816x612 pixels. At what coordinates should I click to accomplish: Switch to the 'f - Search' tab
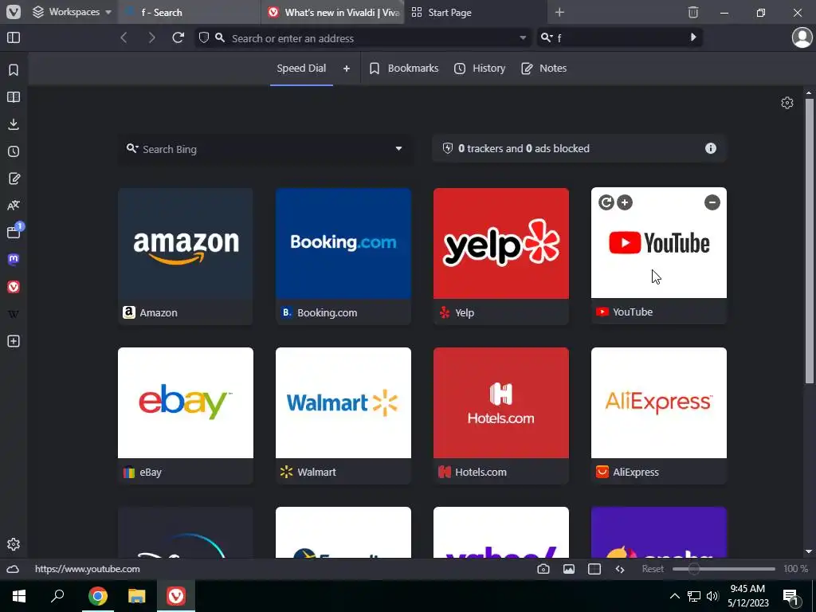(x=190, y=12)
